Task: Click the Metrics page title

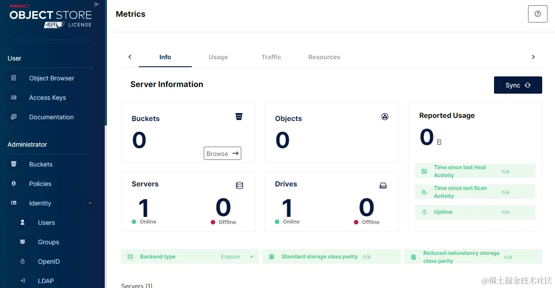Action: pos(130,14)
